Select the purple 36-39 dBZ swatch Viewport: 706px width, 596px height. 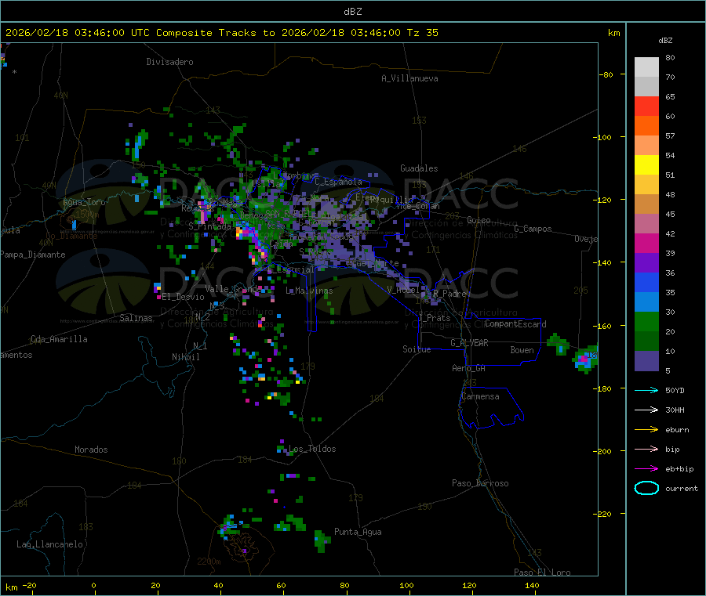pos(646,263)
